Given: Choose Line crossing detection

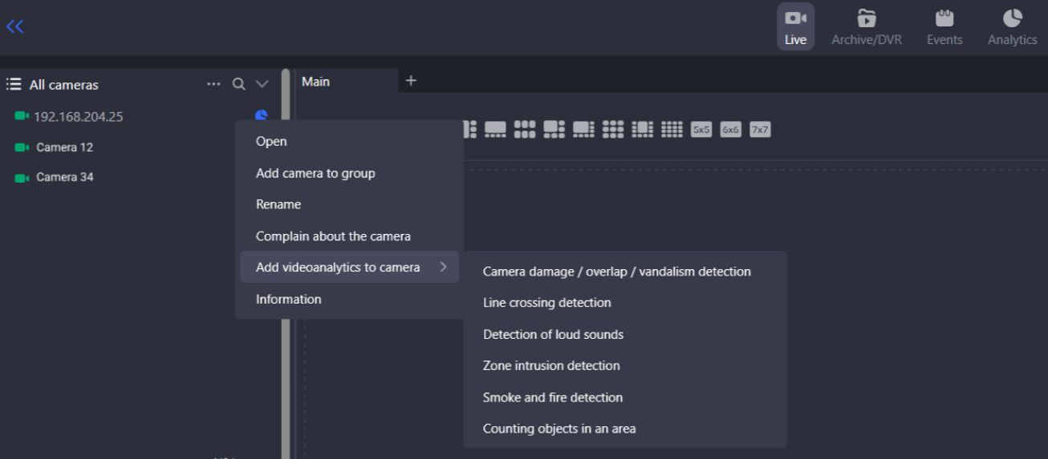Looking at the screenshot, I should [x=546, y=303].
